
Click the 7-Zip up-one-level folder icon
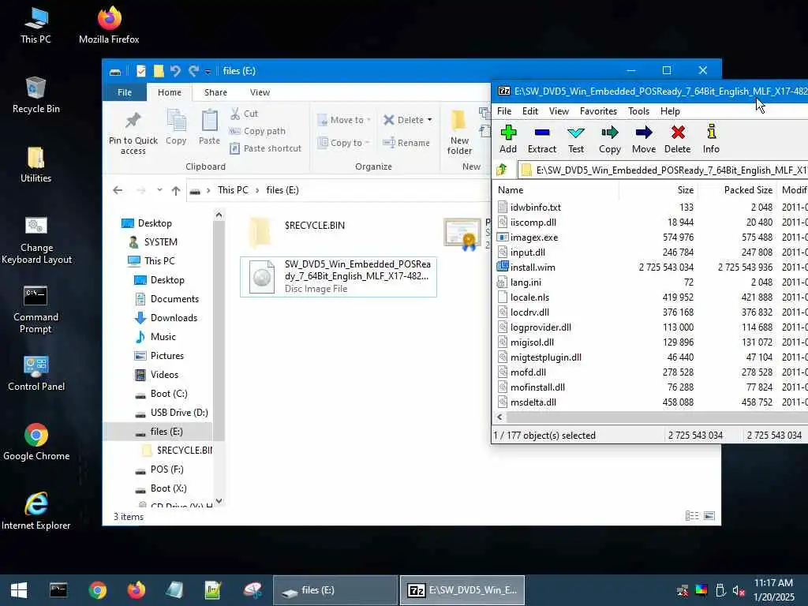(502, 170)
